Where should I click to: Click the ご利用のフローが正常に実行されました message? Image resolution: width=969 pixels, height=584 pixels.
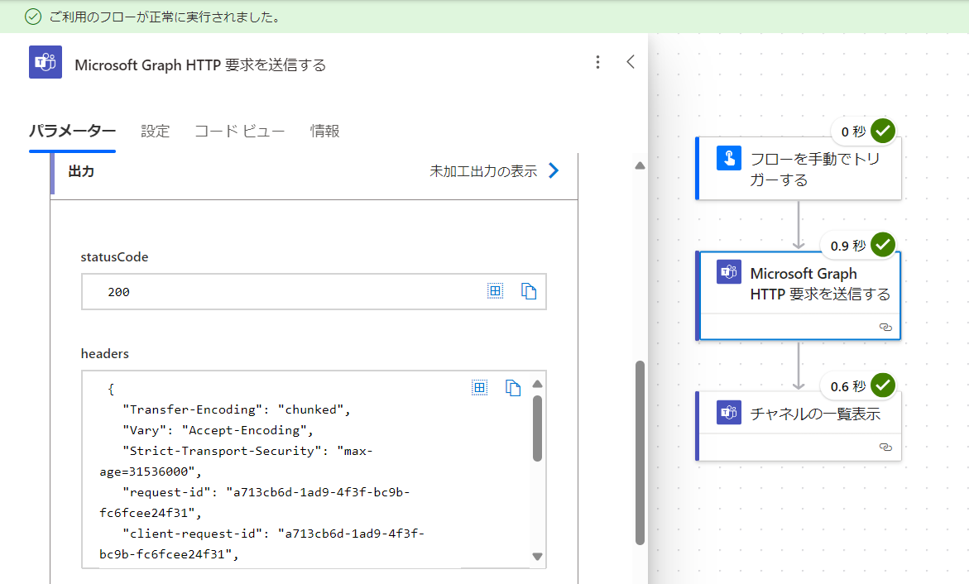click(166, 17)
